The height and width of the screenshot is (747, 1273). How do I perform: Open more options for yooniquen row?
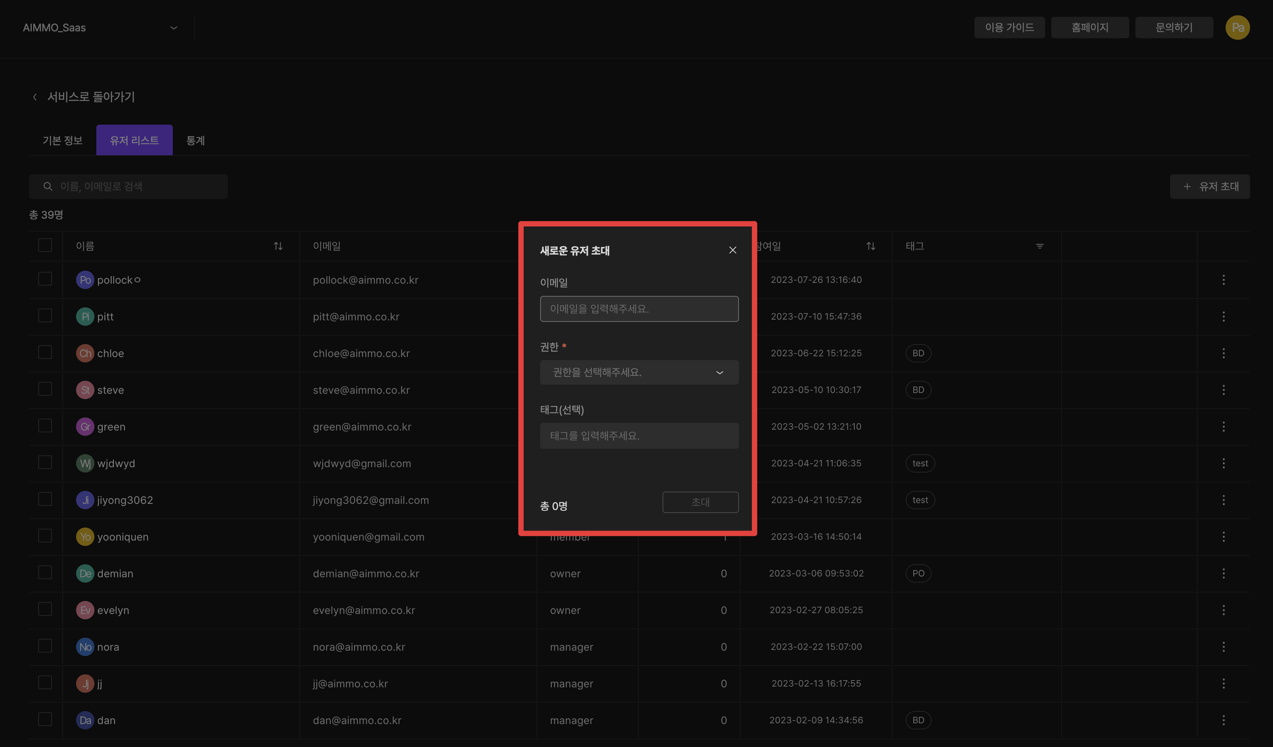[1223, 537]
